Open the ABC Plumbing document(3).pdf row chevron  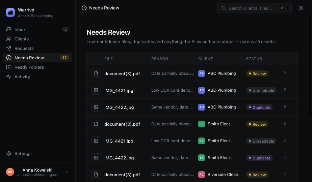click(x=285, y=73)
